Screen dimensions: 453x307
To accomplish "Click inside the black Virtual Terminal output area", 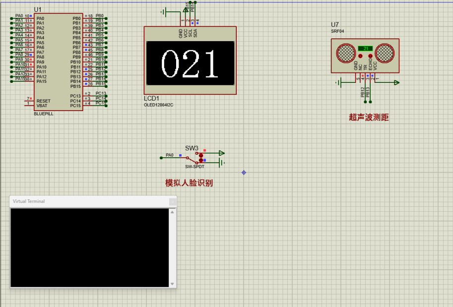I will click(x=89, y=248).
